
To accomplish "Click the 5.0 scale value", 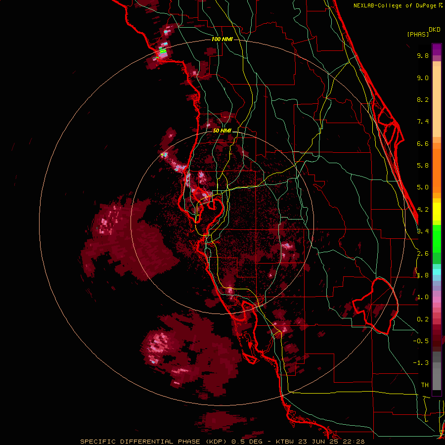I will pyautogui.click(x=423, y=187).
